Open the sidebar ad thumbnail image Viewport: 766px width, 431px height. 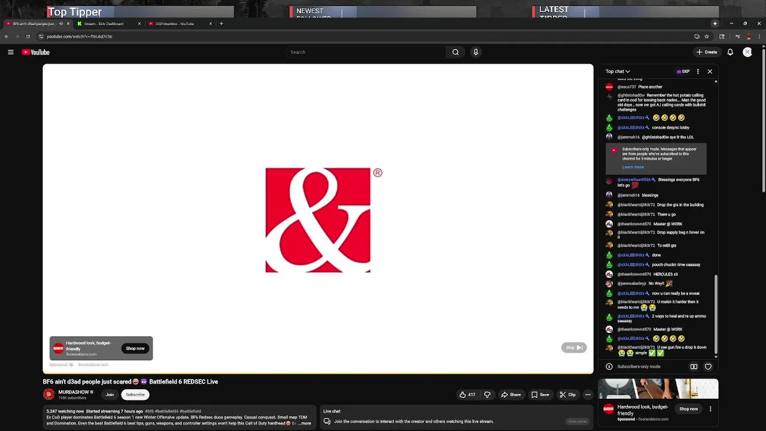click(x=658, y=388)
